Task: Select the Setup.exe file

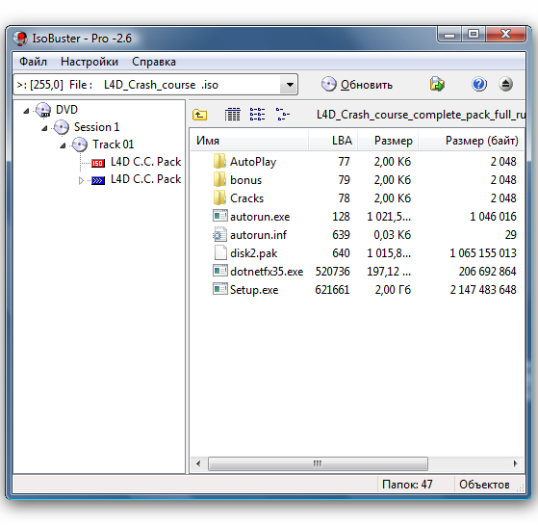Action: pyautogui.click(x=254, y=290)
